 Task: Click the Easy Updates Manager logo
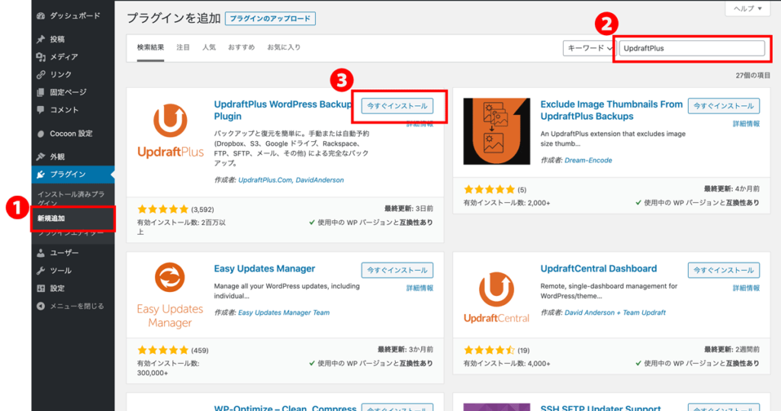(170, 295)
